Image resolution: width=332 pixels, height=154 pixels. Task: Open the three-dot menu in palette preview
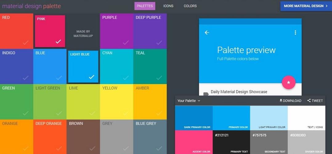coord(295,32)
